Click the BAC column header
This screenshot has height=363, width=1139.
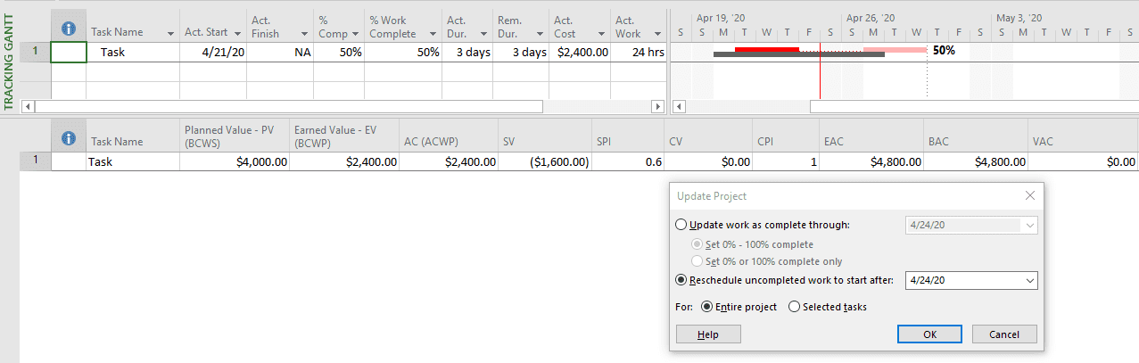(976, 136)
